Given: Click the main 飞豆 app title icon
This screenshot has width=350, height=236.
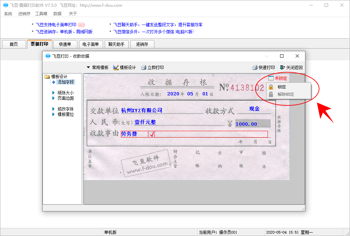Looking at the screenshot, I should pyautogui.click(x=6, y=5).
